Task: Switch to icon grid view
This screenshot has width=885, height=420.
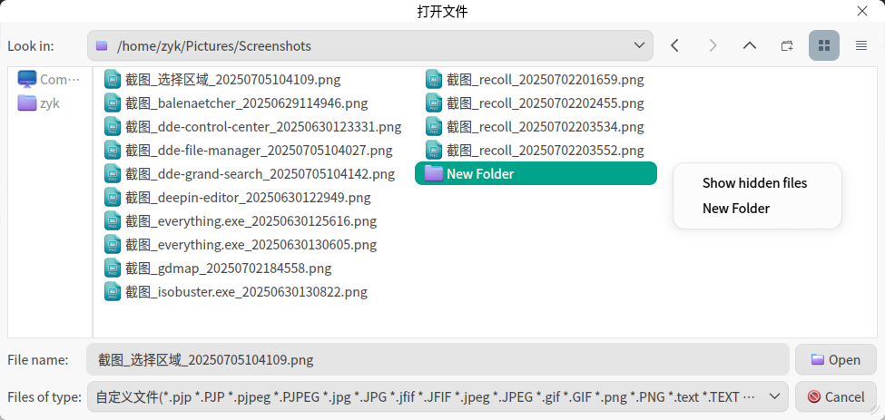Action: coord(824,45)
